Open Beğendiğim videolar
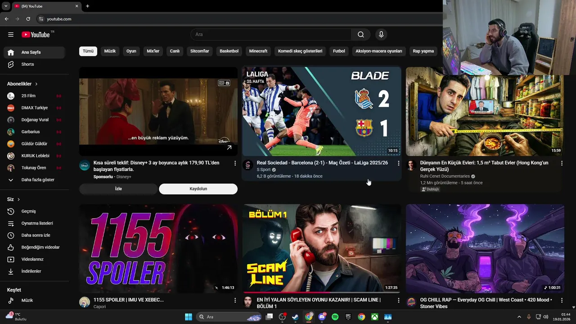 pos(34,247)
